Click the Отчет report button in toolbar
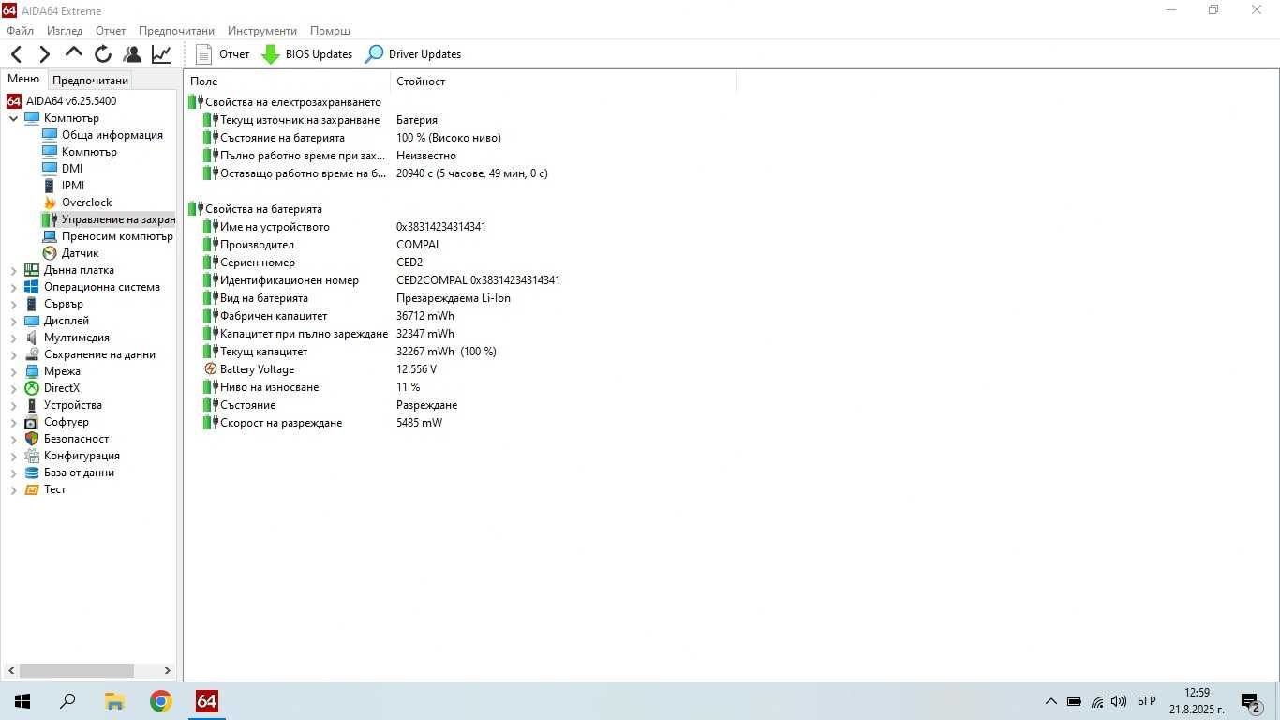1280x720 pixels. pyautogui.click(x=223, y=54)
